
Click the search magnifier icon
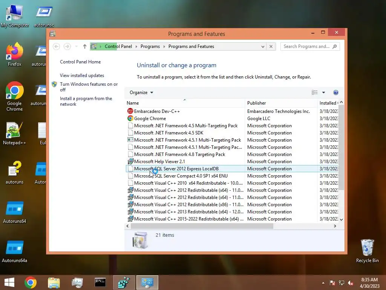point(335,46)
